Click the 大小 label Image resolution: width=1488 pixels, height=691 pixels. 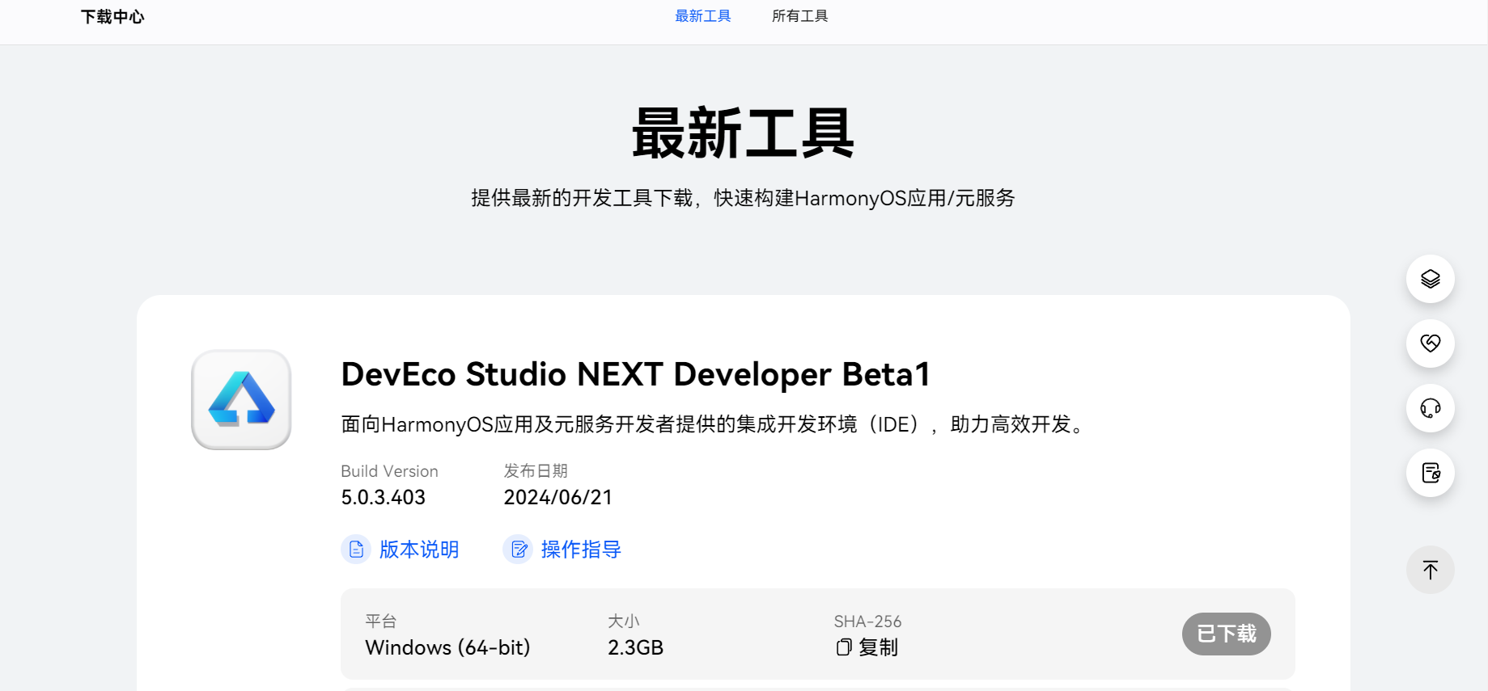pos(624,621)
